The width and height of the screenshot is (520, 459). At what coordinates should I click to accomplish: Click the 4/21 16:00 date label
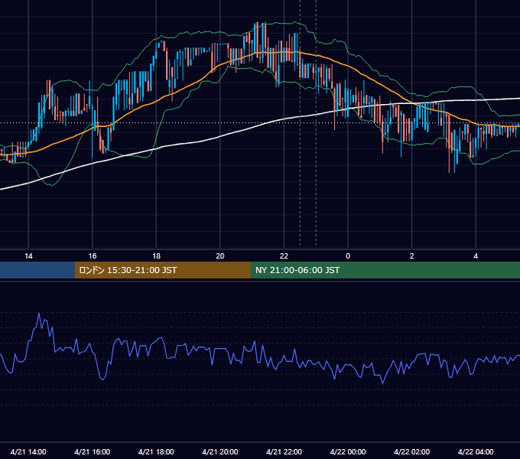click(93, 451)
